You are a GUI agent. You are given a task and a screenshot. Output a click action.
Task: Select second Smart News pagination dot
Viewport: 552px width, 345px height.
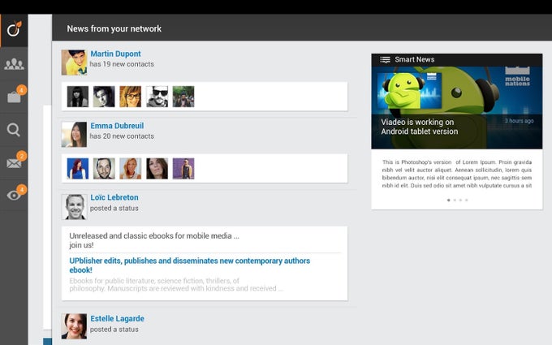(x=455, y=200)
